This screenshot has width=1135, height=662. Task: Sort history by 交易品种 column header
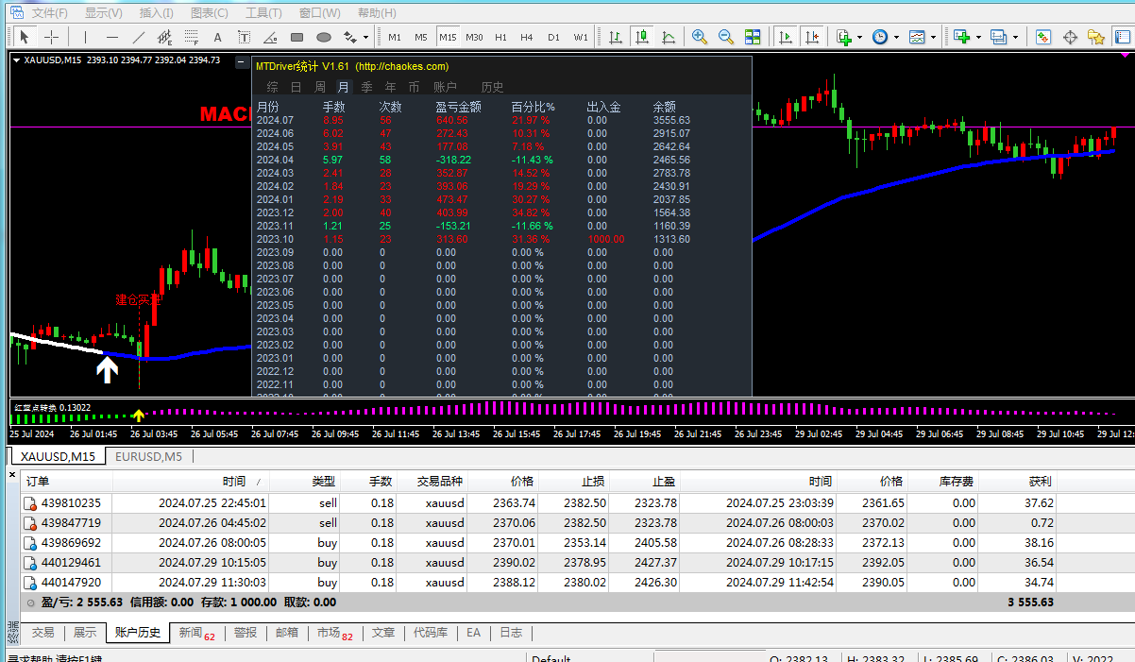tap(440, 482)
